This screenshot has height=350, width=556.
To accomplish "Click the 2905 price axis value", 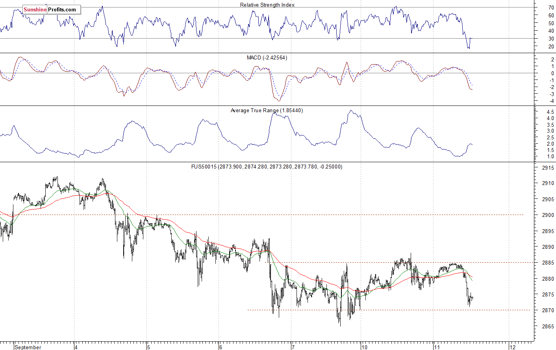I will click(548, 199).
